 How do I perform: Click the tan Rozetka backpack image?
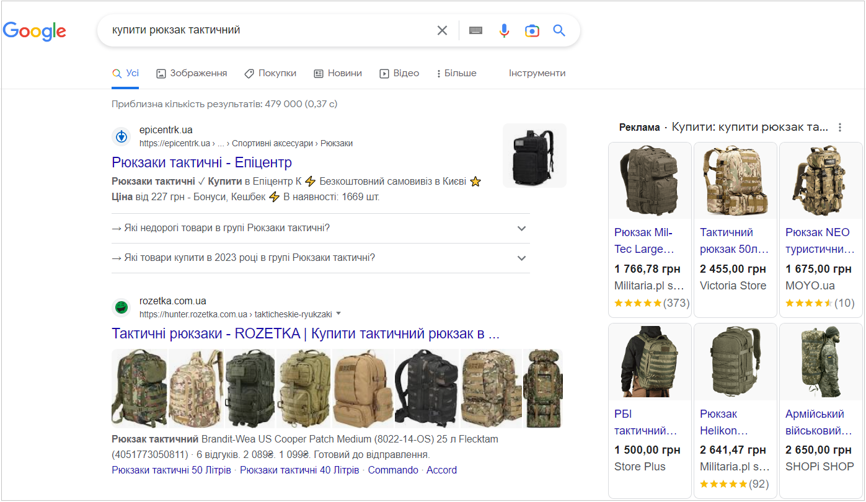point(363,389)
